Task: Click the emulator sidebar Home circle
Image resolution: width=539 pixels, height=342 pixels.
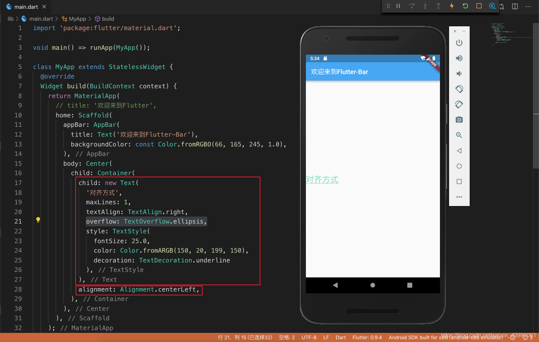Action: click(x=459, y=166)
